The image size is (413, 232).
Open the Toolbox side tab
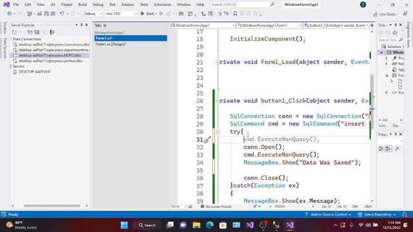click(5, 28)
